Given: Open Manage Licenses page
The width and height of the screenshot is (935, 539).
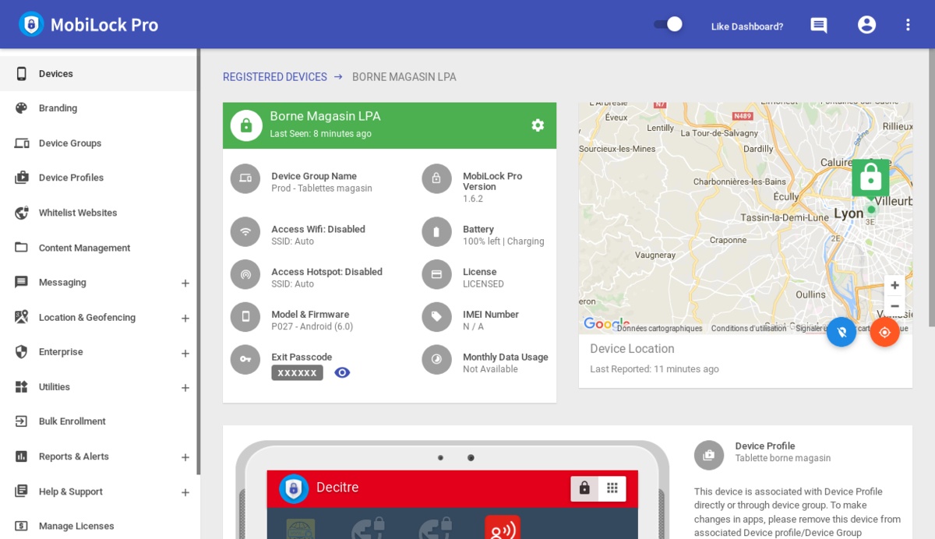Looking at the screenshot, I should coord(76,526).
